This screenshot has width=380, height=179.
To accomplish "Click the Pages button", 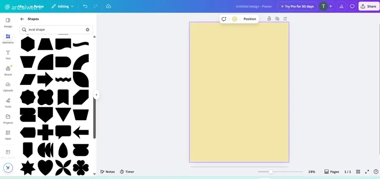I will tap(332, 172).
